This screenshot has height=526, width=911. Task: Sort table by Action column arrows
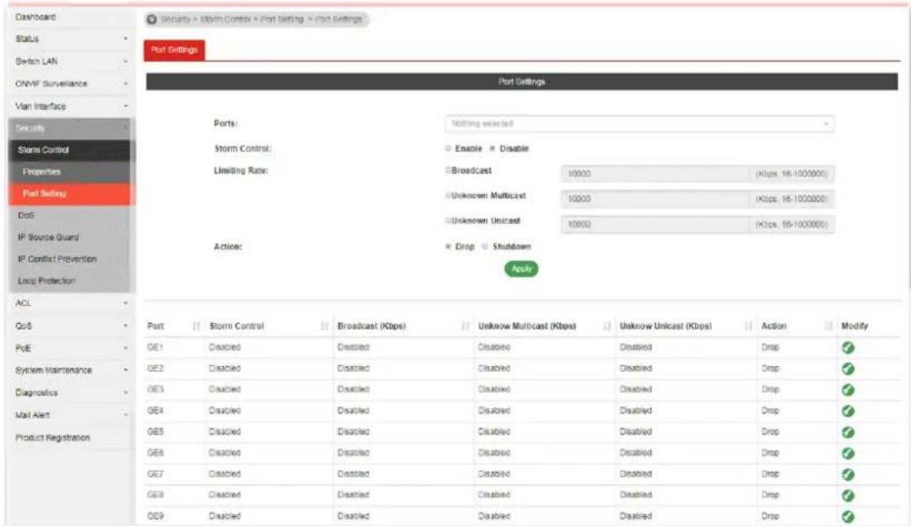click(828, 326)
